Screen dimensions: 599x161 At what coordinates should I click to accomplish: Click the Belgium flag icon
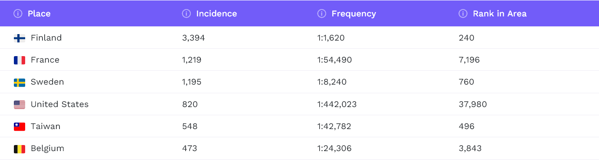(20, 149)
